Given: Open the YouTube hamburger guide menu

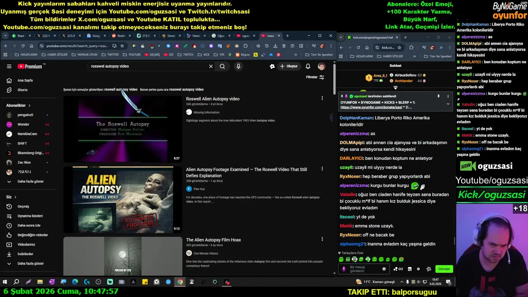Looking at the screenshot, I should coord(9,66).
